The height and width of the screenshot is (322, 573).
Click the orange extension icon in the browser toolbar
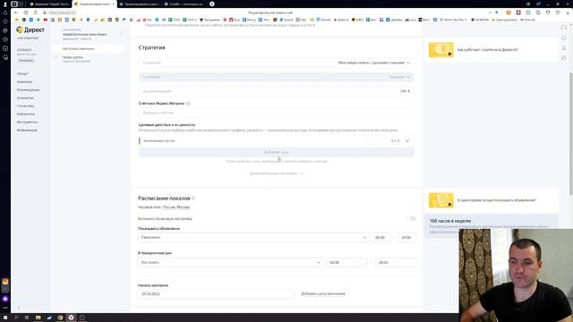tap(509, 13)
